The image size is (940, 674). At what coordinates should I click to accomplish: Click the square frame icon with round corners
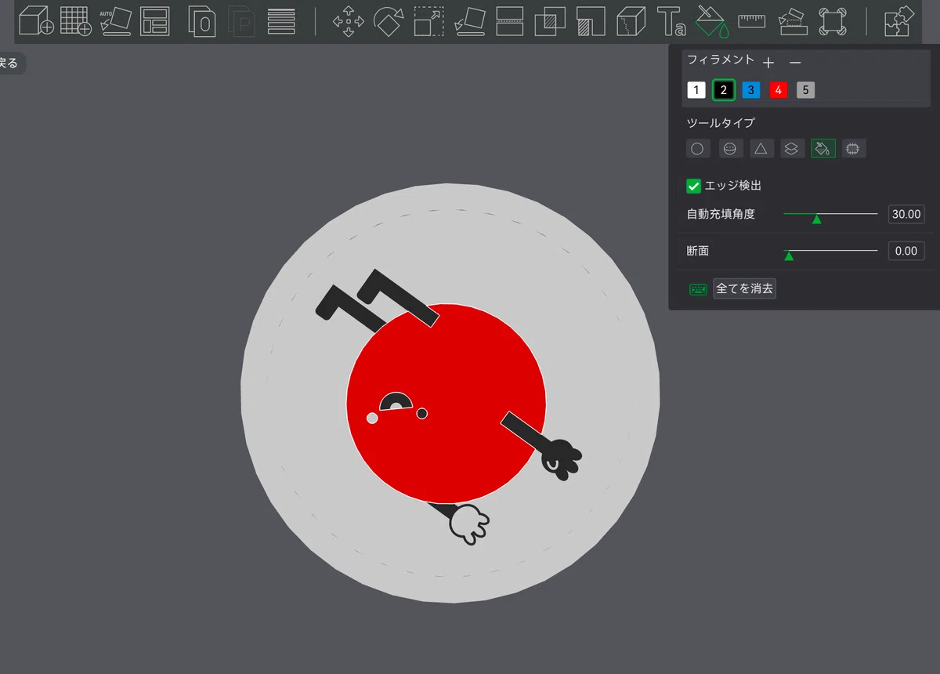click(x=833, y=21)
